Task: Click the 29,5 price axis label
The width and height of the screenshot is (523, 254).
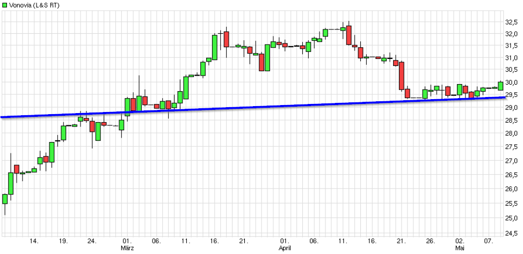Action: click(512, 95)
